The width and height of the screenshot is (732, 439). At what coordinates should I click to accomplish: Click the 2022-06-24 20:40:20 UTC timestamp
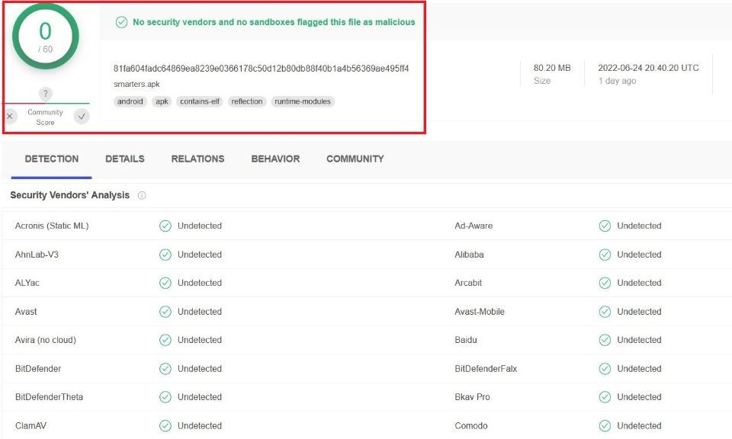[648, 68]
